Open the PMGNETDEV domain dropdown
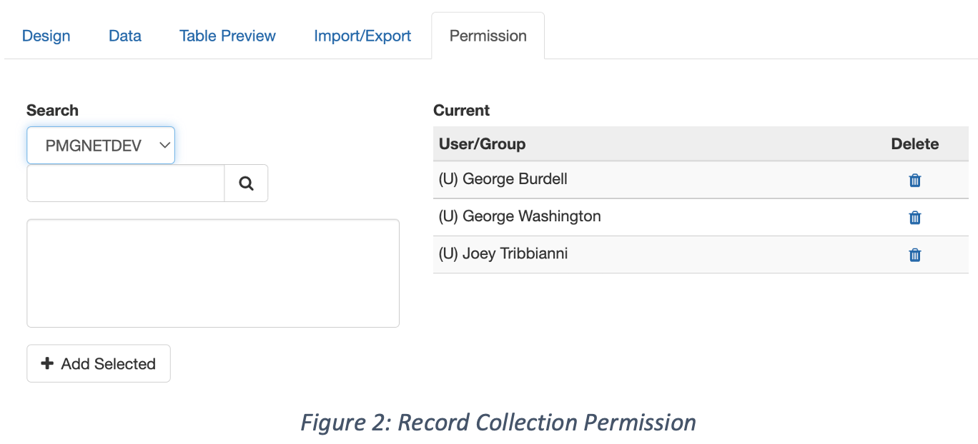This screenshot has height=444, width=978. point(101,146)
